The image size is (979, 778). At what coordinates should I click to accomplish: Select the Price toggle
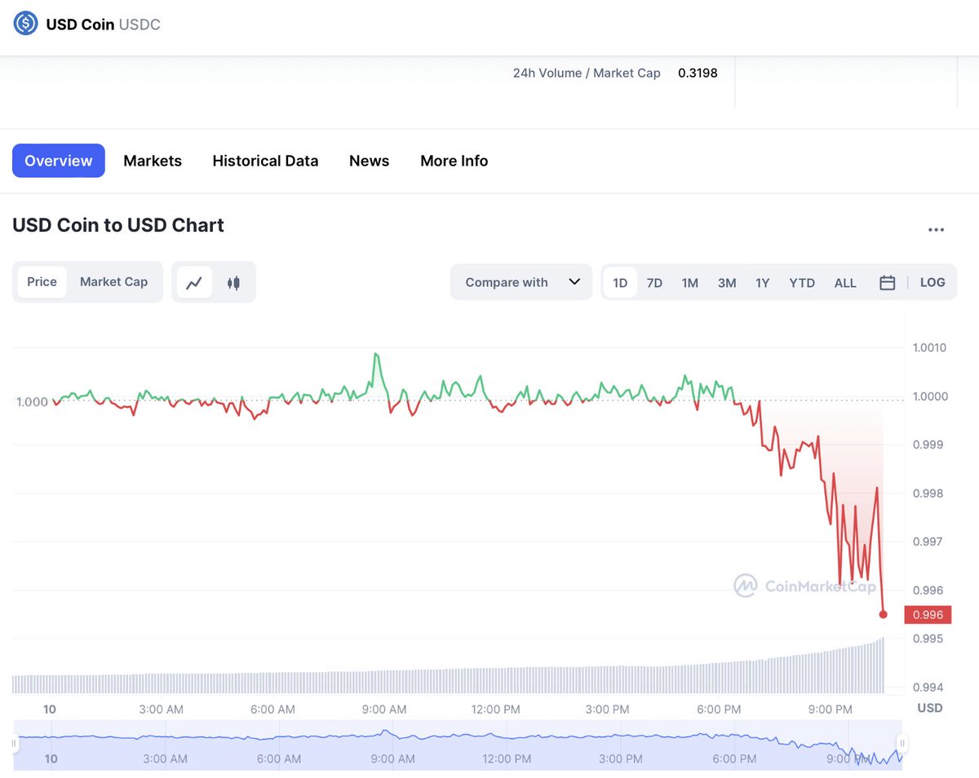tap(42, 282)
